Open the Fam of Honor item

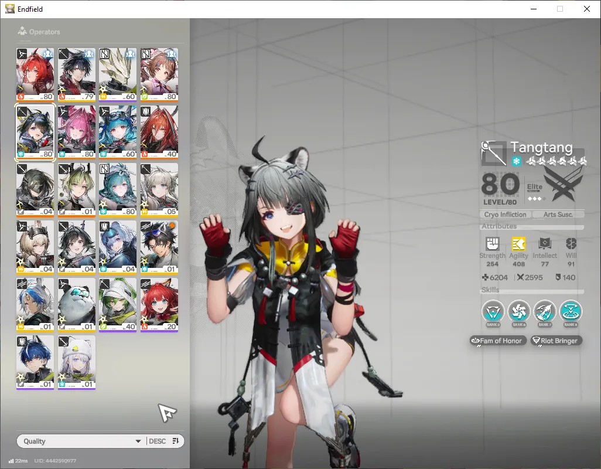496,341
